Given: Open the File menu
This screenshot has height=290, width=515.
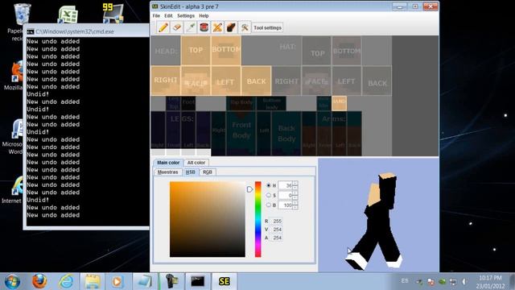Looking at the screenshot, I should coord(156,16).
